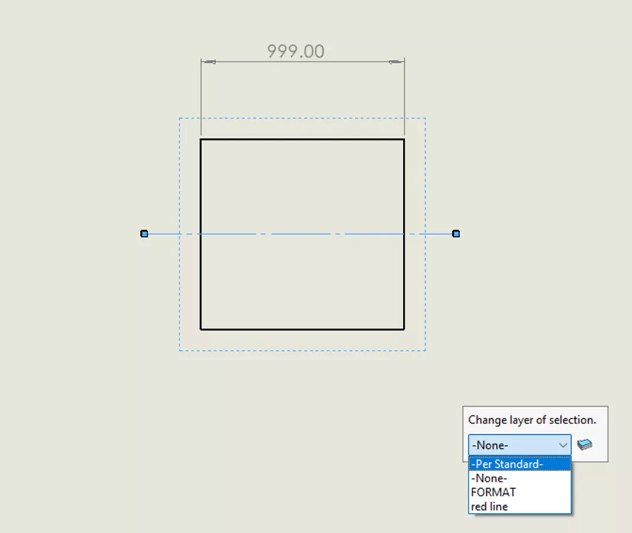Expand the -None- dropdown chevron
The width and height of the screenshot is (632, 533).
(x=562, y=445)
